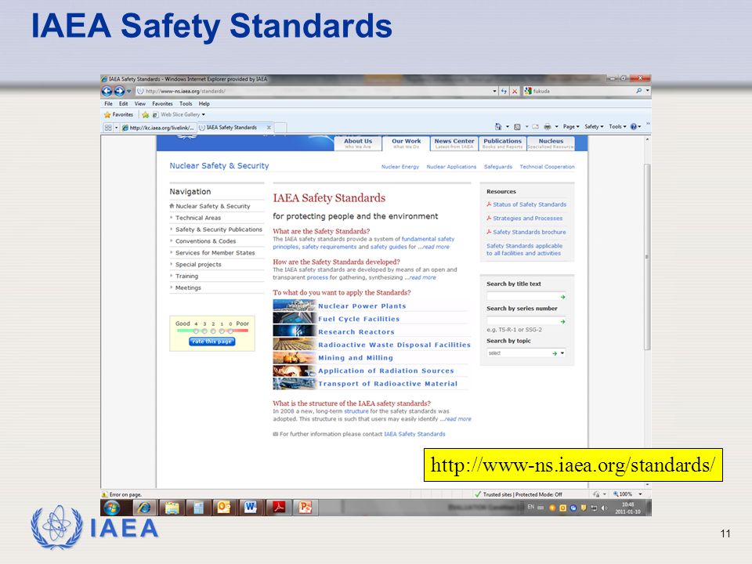
Task: Open the Page dropdown in command bar
Action: pos(571,127)
